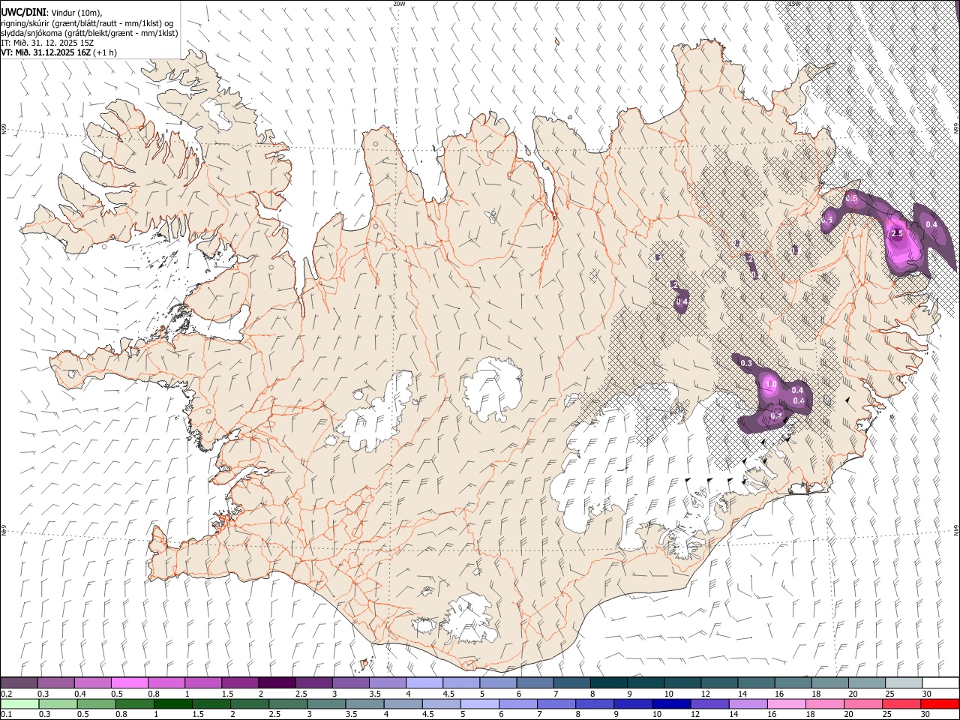Click the 1.0 snowfall label on the map

coord(770,385)
